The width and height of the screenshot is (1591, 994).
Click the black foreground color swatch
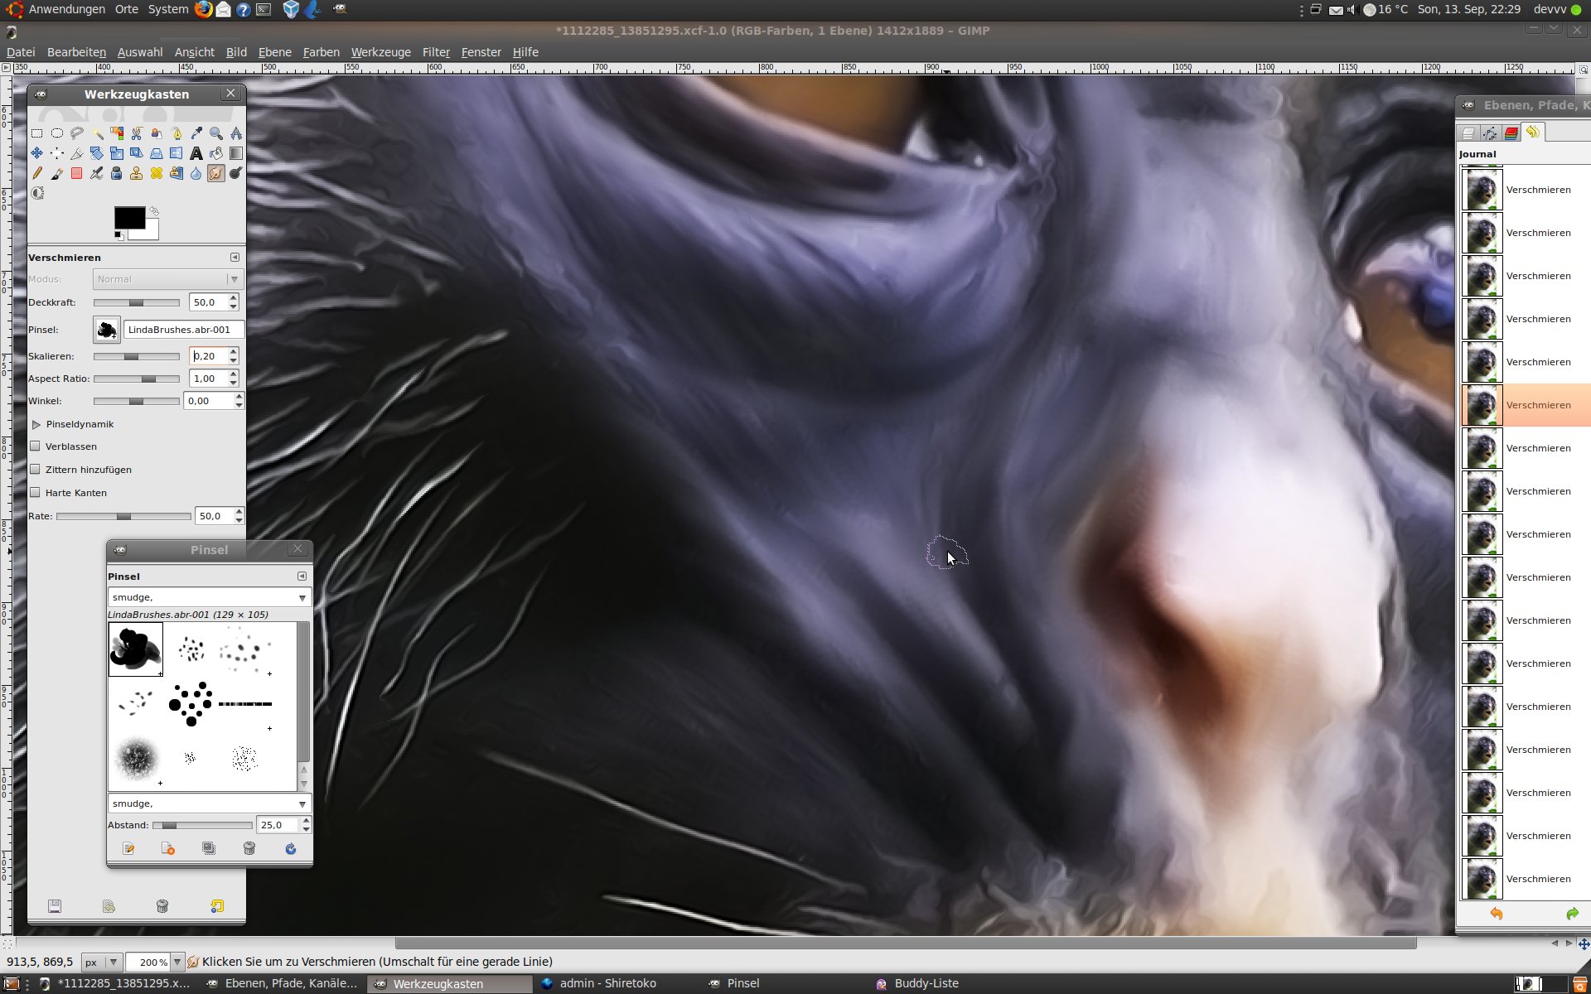(x=128, y=217)
